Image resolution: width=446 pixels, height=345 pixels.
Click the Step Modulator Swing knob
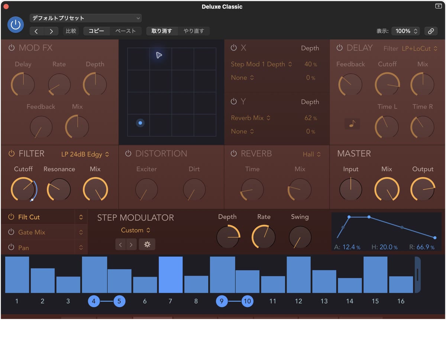(x=300, y=237)
